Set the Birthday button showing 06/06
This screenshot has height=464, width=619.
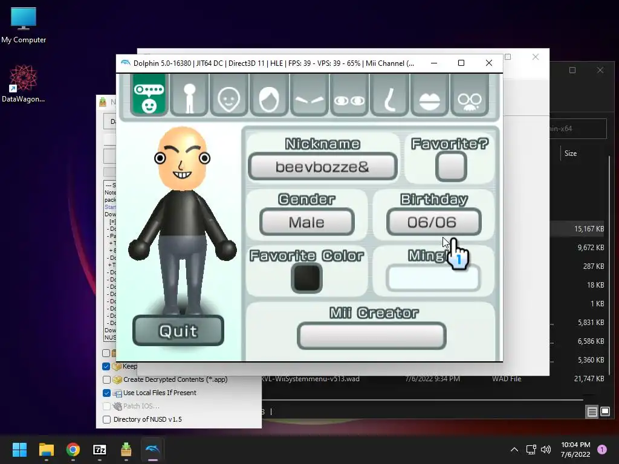(x=433, y=222)
